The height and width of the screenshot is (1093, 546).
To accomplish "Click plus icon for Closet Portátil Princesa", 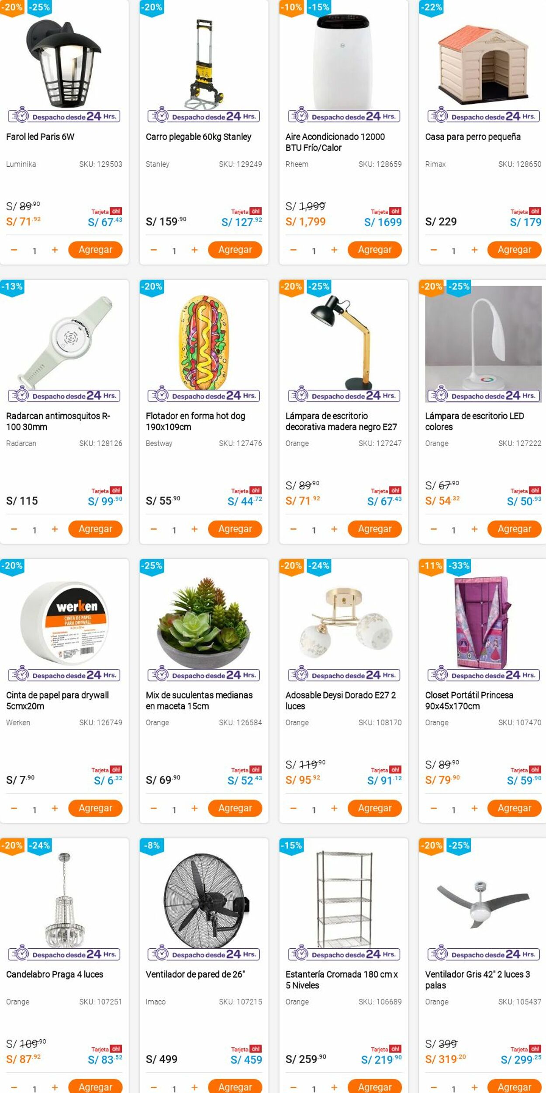I will tap(474, 808).
